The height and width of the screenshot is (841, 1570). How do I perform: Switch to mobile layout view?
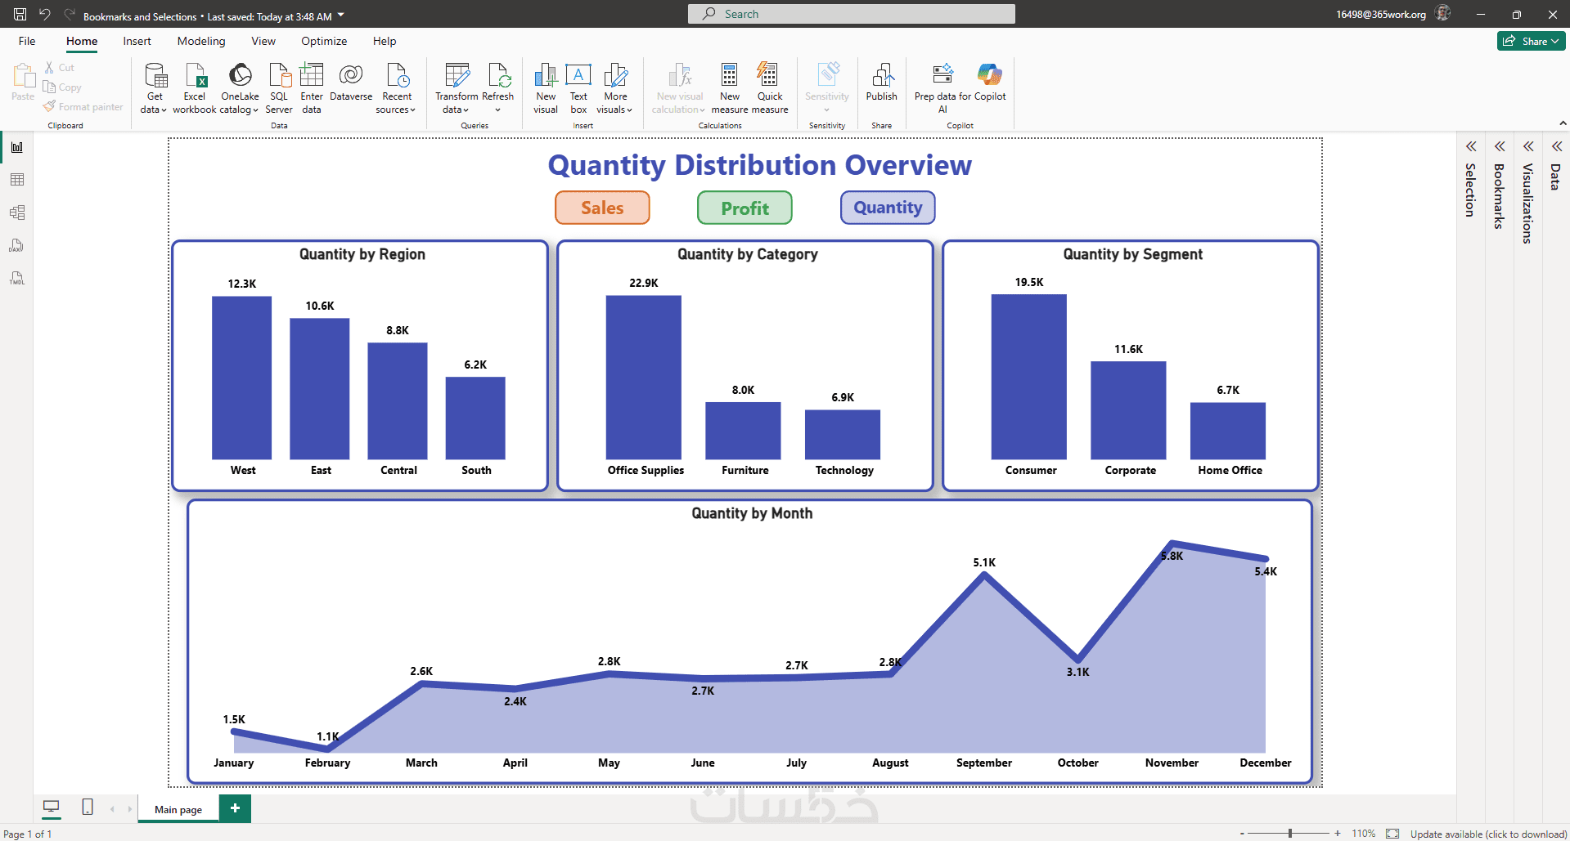(x=88, y=807)
